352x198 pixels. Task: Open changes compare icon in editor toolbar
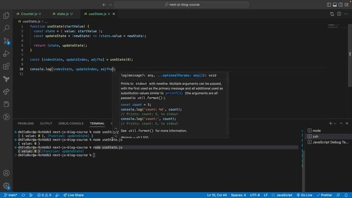point(332,14)
